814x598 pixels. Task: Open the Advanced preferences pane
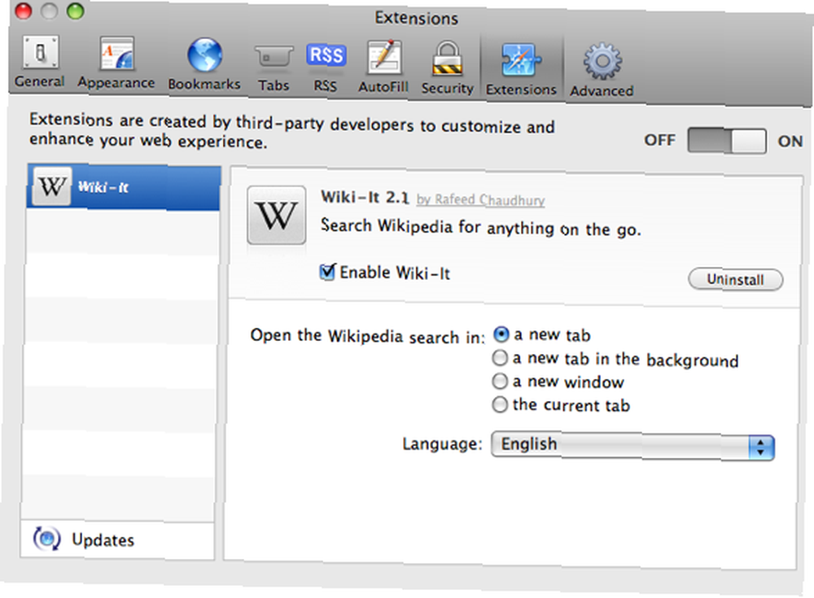pos(602,71)
